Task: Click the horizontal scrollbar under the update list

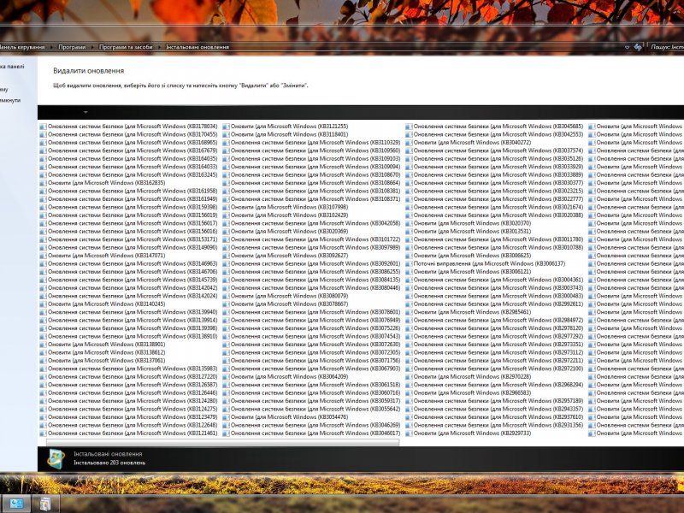Action: (x=222, y=443)
